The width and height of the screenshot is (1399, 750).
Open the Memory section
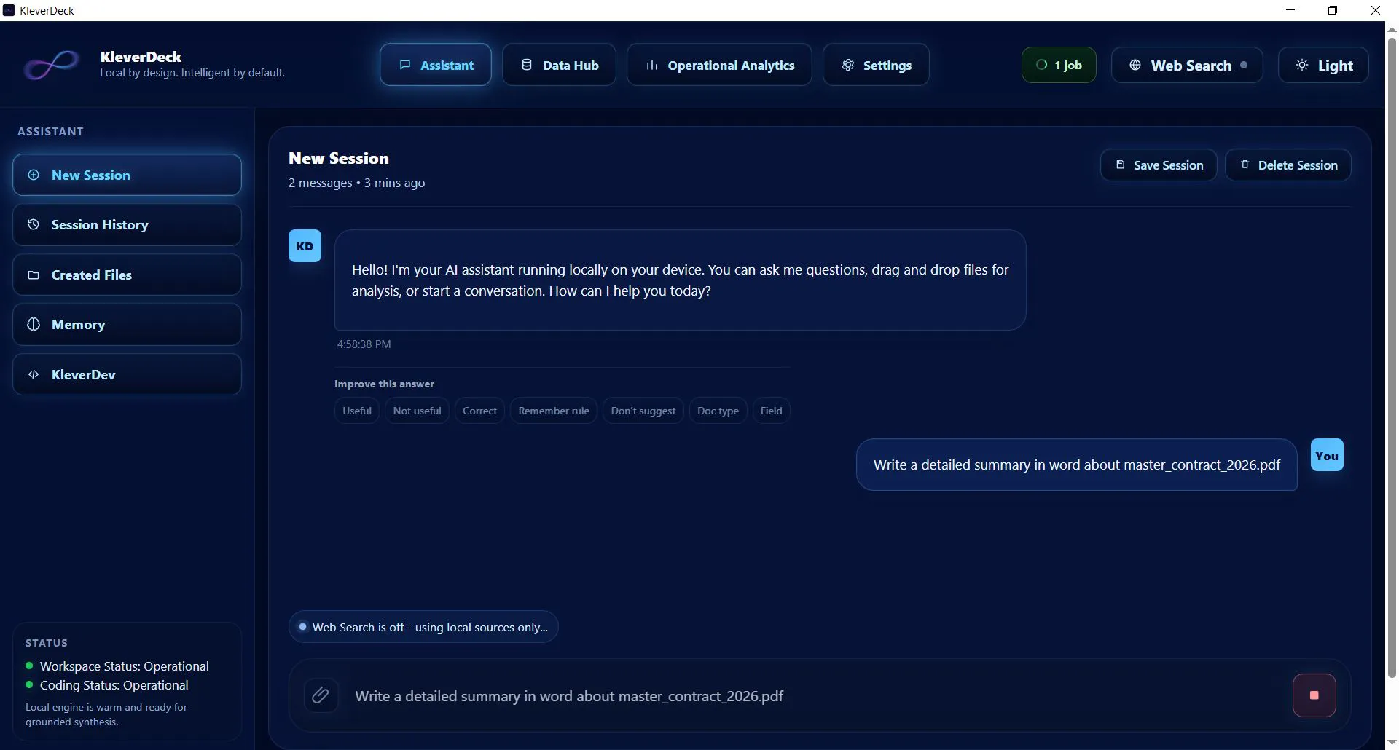tap(127, 324)
